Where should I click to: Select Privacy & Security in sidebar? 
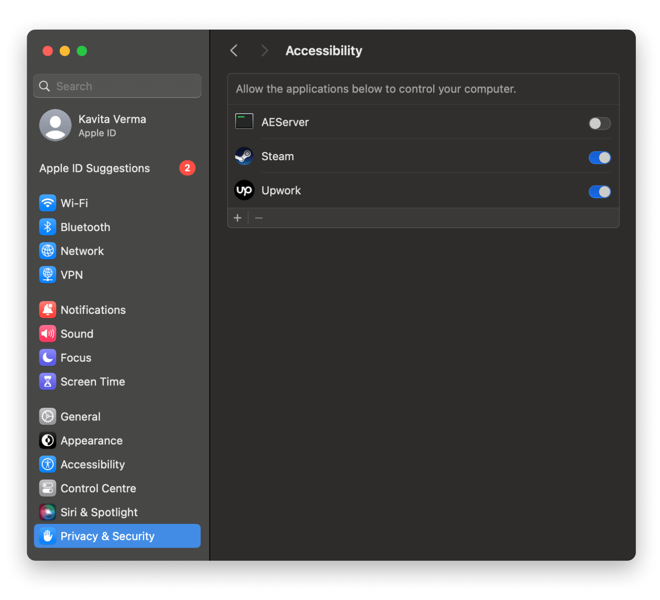pos(117,536)
